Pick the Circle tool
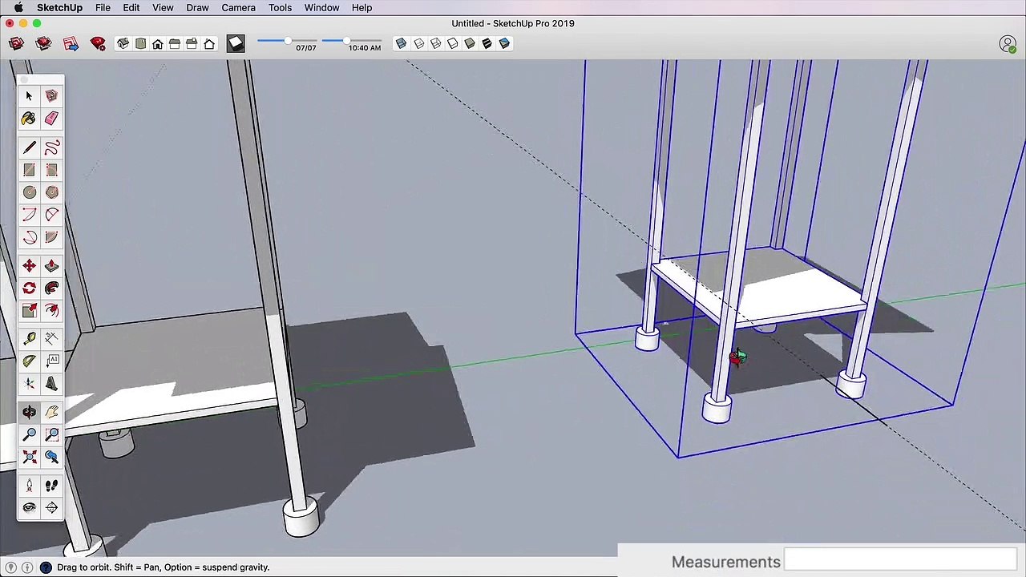Image resolution: width=1026 pixels, height=577 pixels. 29,192
